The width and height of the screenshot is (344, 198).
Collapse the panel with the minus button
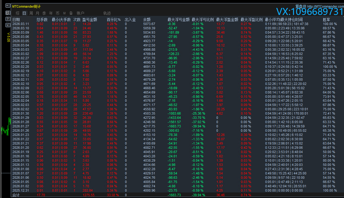[8, 6]
